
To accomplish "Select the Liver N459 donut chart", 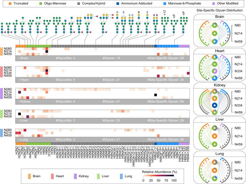I will click(215, 144).
